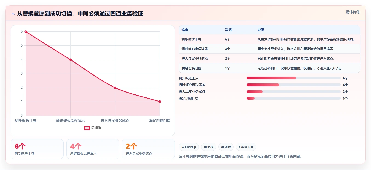Click the 指标值 legend text
Viewport: 371px width, 170px height.
[96, 128]
